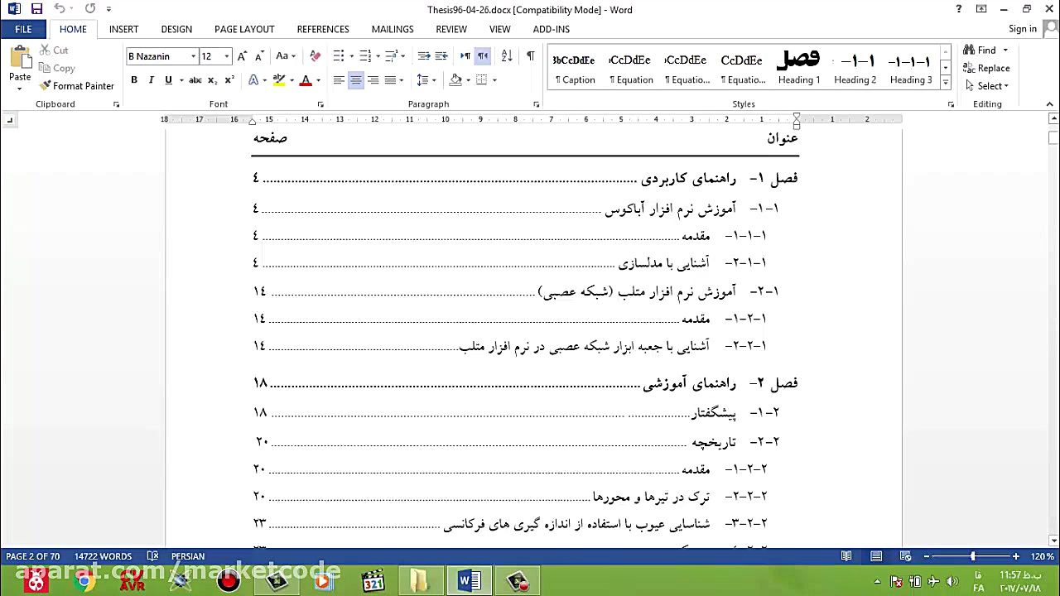Click the Sign in link
The image size is (1060, 596).
tap(1022, 29)
